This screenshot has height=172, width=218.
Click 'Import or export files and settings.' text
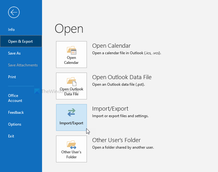120,116
